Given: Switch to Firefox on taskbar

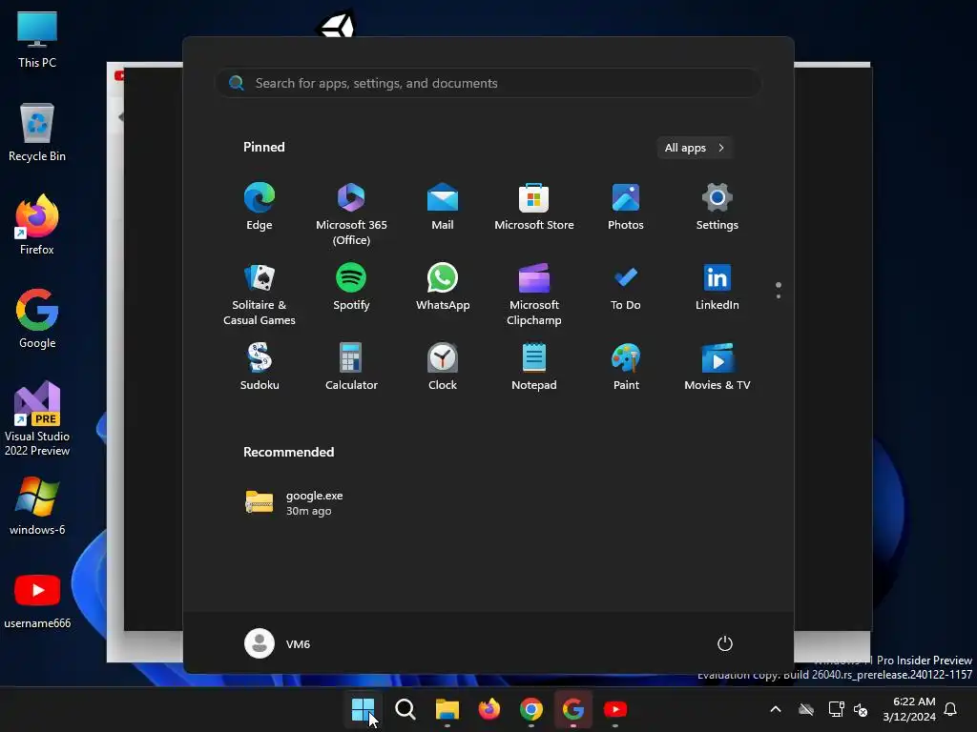Looking at the screenshot, I should click(x=489, y=709).
